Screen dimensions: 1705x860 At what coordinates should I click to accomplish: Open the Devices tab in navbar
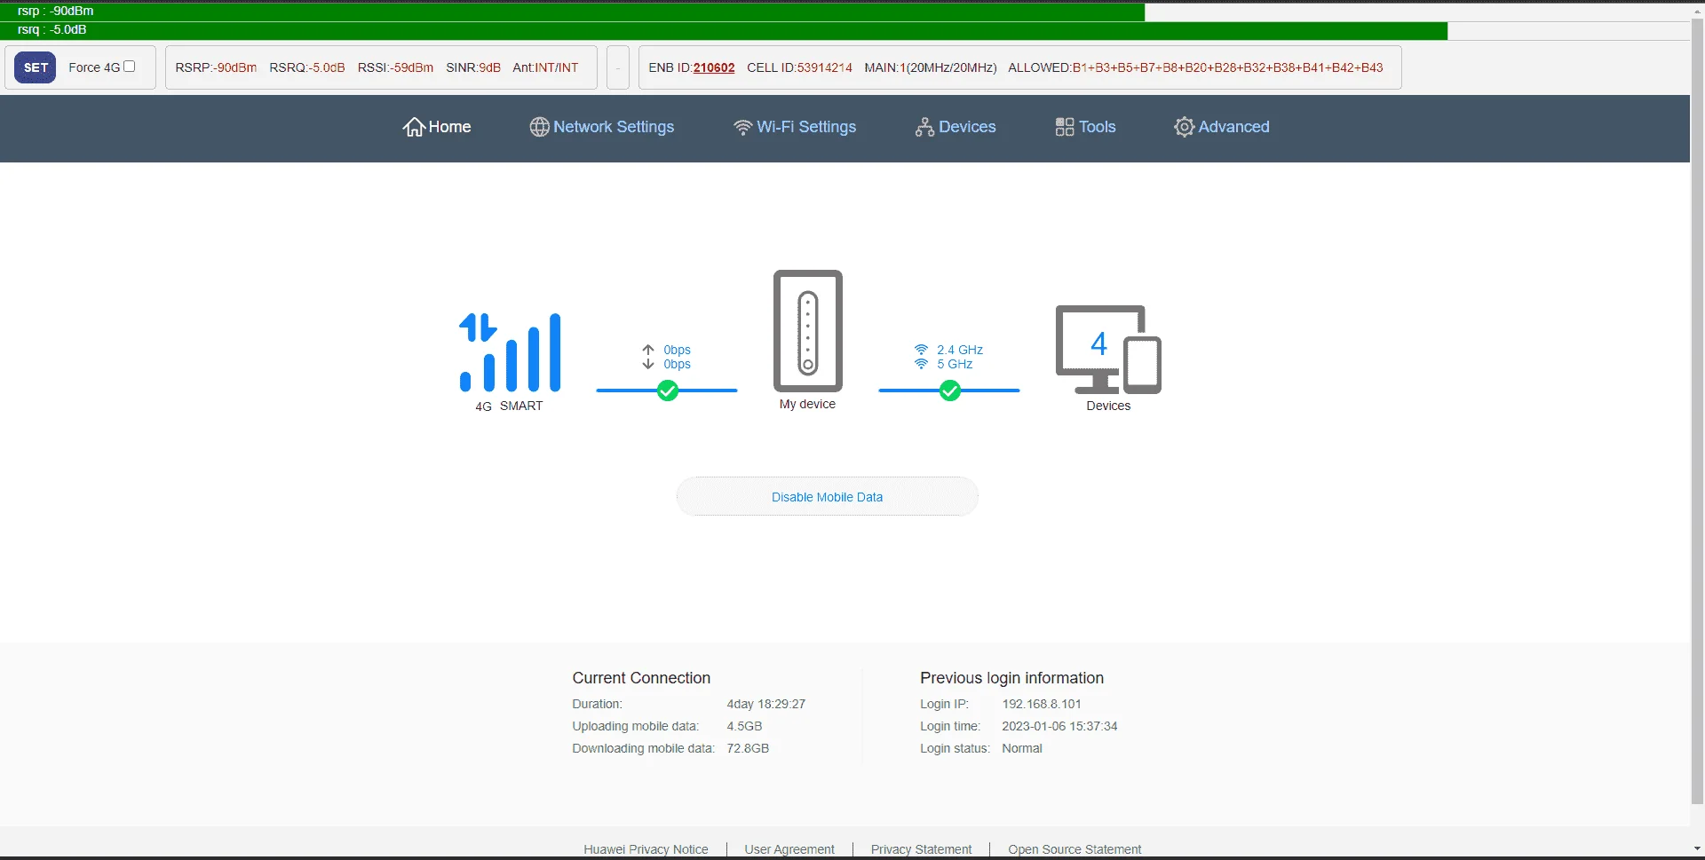point(967,127)
